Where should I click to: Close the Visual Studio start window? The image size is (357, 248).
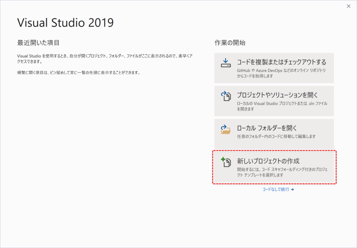[348, 6]
